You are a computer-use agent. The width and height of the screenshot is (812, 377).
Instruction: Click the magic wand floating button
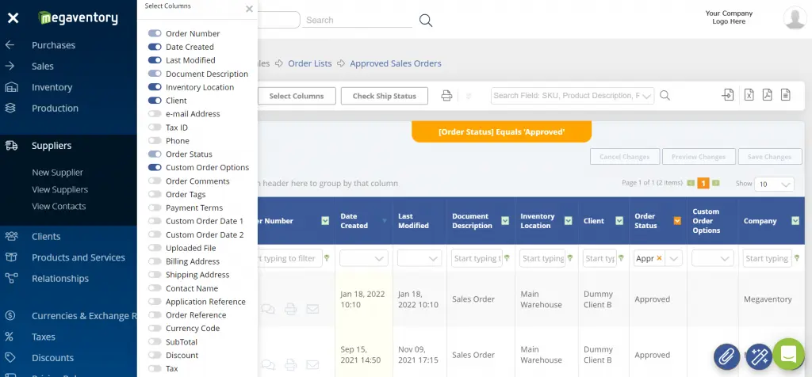[x=759, y=357]
